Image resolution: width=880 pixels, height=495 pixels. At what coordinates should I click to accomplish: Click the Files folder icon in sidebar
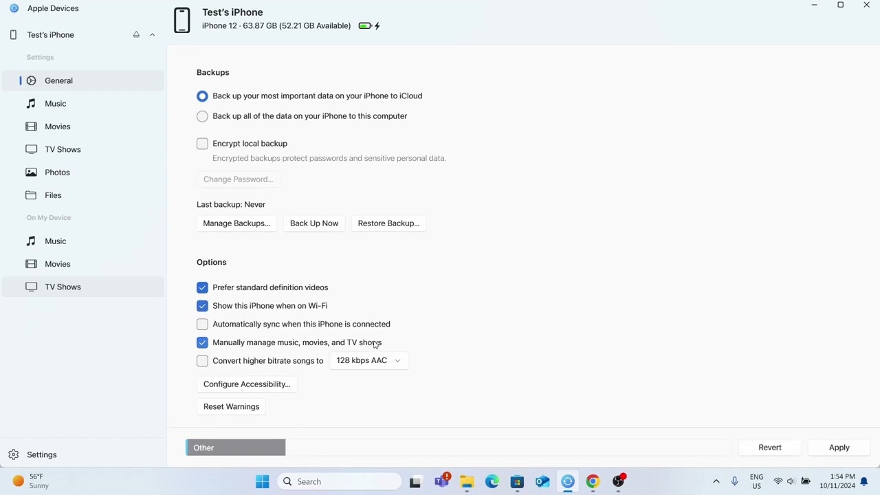[31, 195]
